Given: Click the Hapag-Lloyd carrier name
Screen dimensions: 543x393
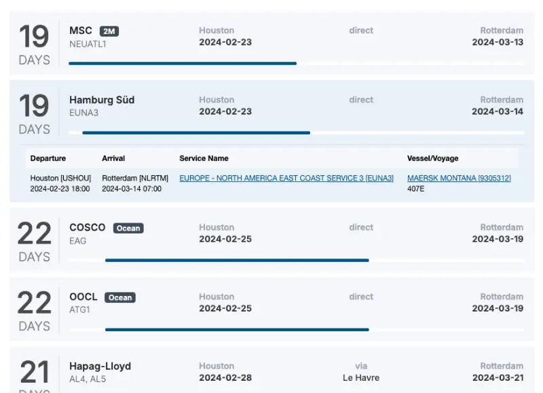Looking at the screenshot, I should pyautogui.click(x=100, y=367).
